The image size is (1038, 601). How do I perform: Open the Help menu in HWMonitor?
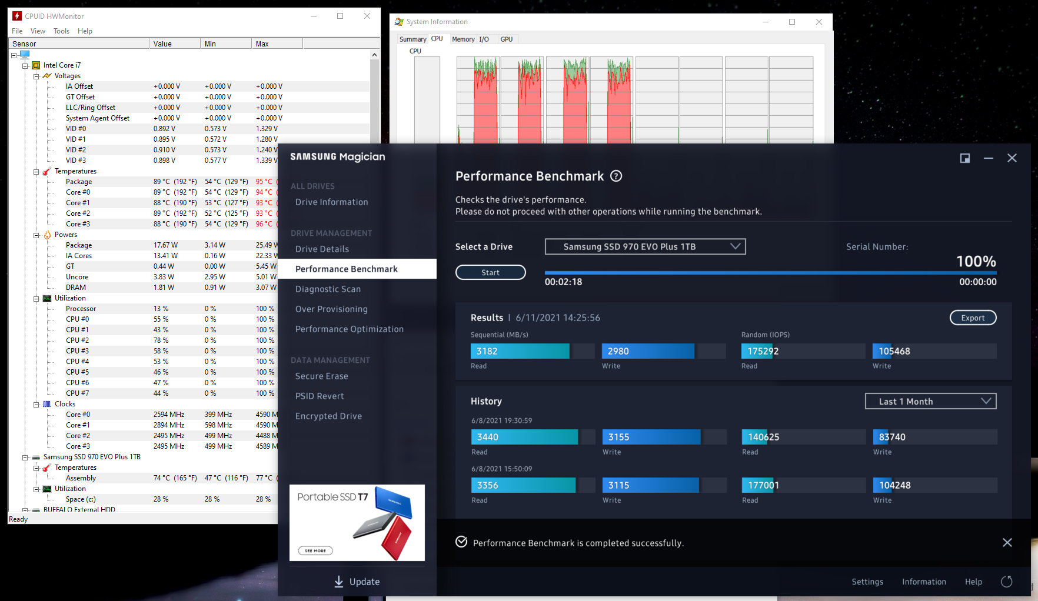(85, 31)
